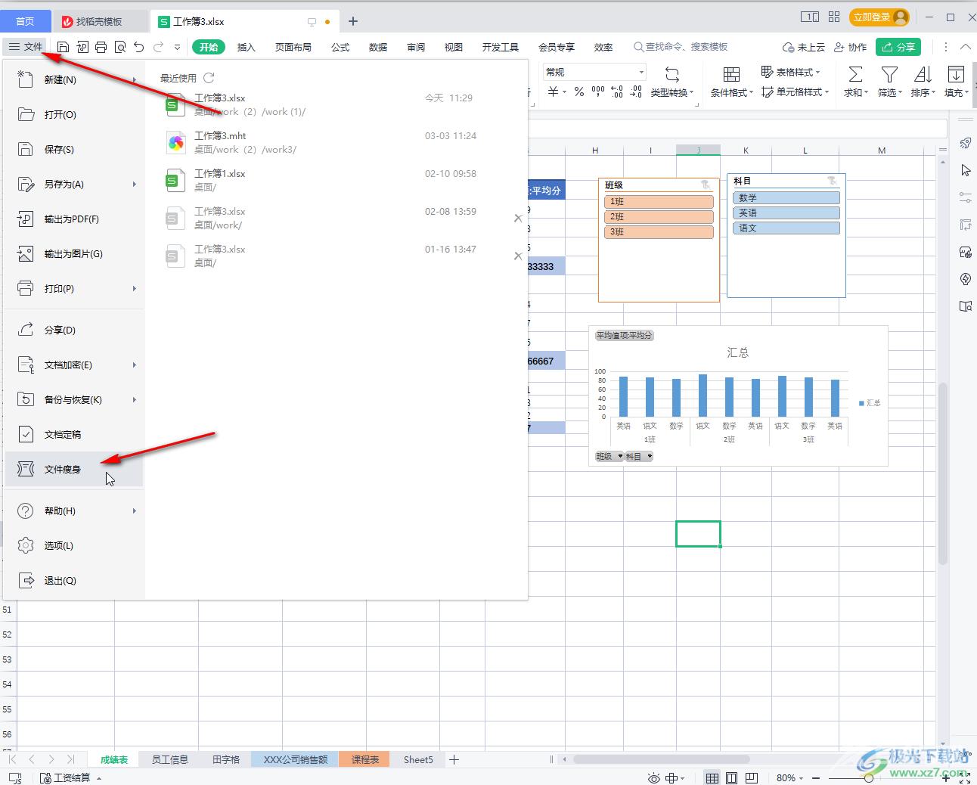Click the Filter (筛选) funnel icon
This screenshot has width=977, height=785.
(x=889, y=74)
